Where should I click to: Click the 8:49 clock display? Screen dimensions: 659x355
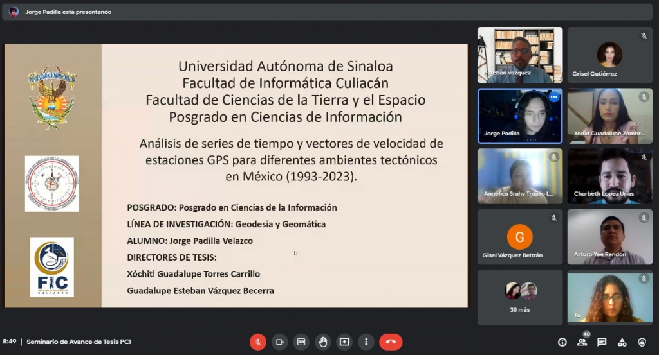click(x=9, y=342)
